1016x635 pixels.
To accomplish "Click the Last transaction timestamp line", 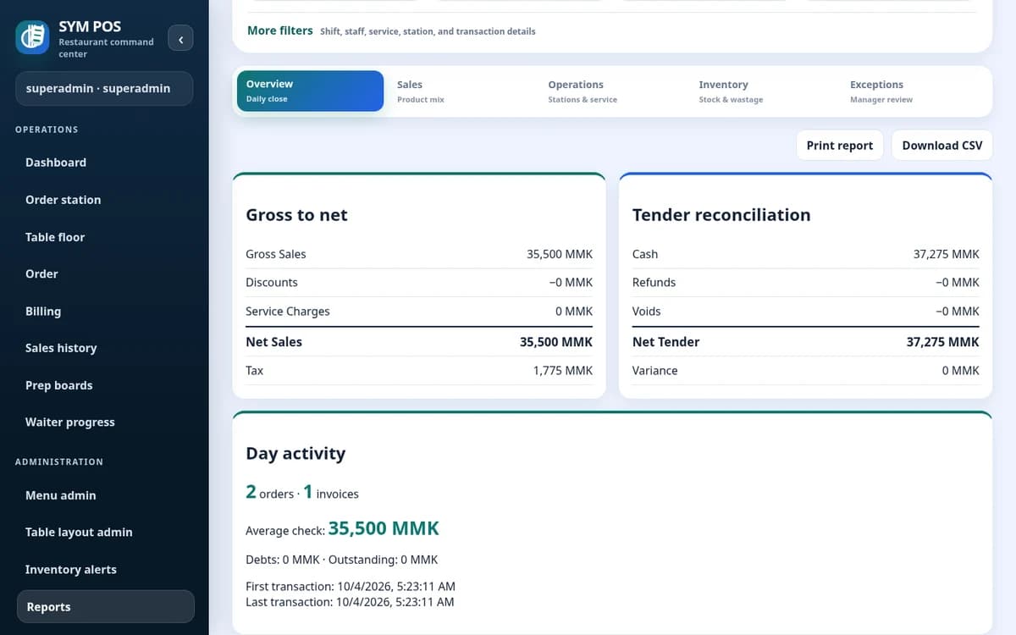I will tap(350, 602).
